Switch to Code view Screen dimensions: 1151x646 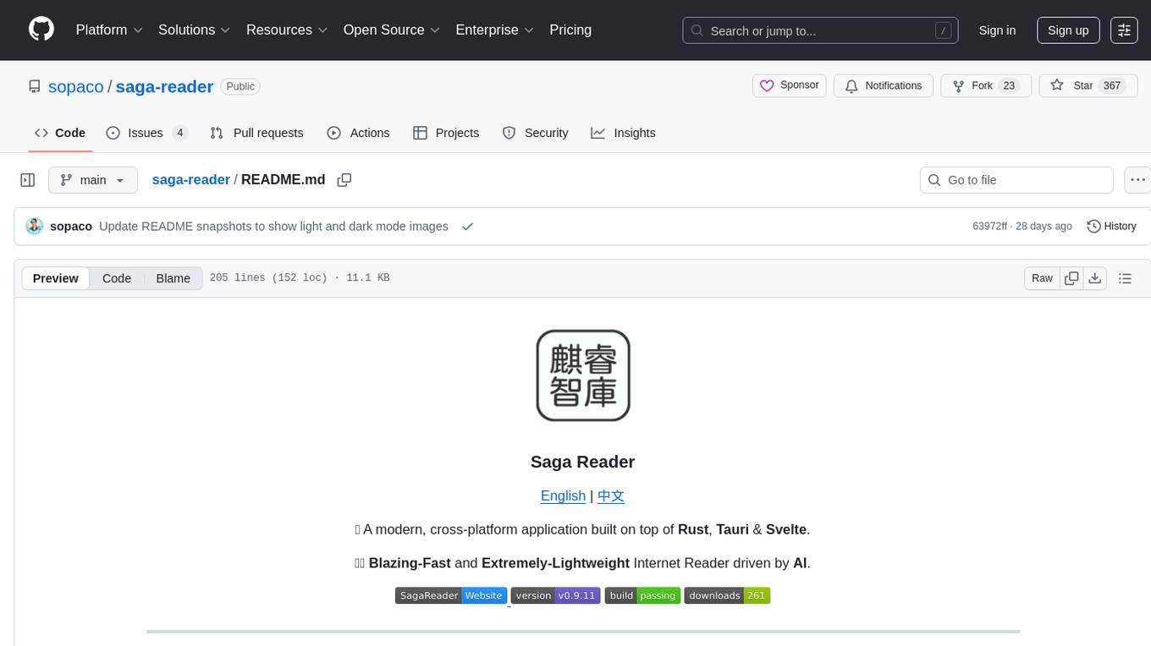(117, 278)
